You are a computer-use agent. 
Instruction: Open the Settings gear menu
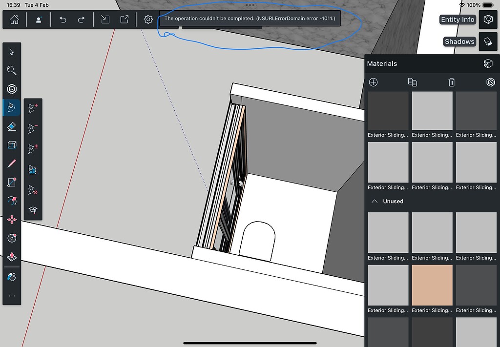(x=147, y=20)
